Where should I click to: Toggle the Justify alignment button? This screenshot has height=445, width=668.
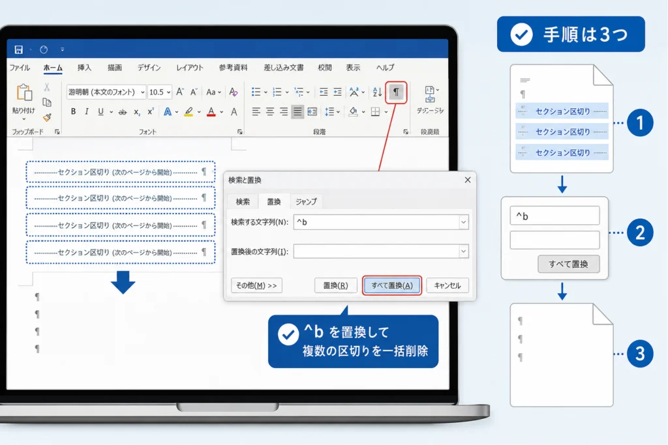coord(297,112)
